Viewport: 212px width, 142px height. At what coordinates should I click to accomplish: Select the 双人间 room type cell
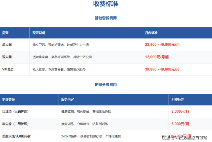[7, 57]
